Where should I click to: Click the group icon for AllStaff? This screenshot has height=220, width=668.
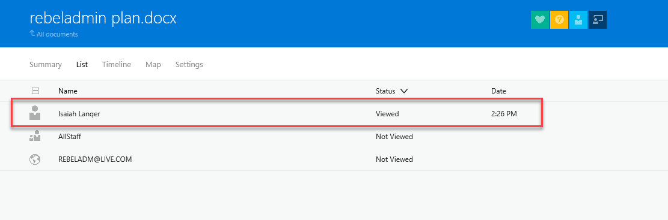(35, 136)
